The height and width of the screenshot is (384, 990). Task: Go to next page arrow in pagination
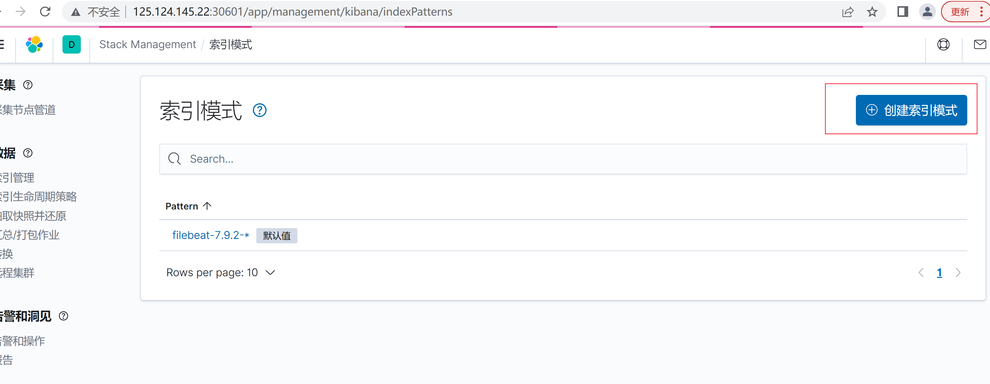[x=958, y=273]
